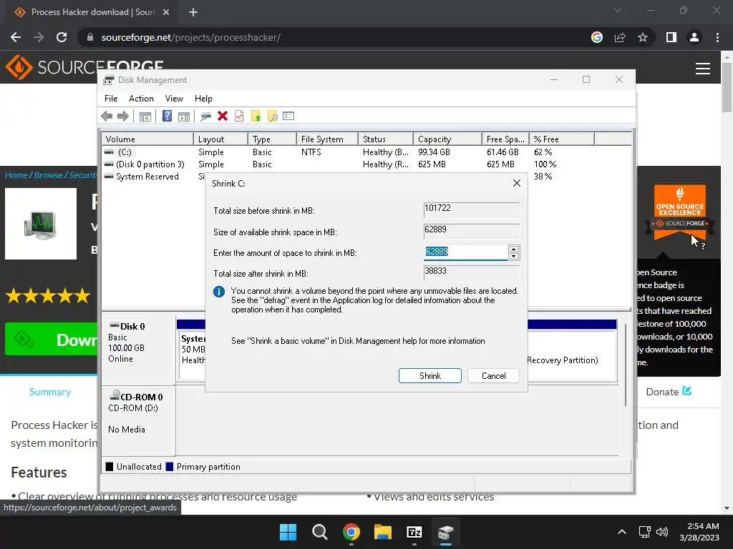Click the checklist settings toolbar icon

click(288, 117)
